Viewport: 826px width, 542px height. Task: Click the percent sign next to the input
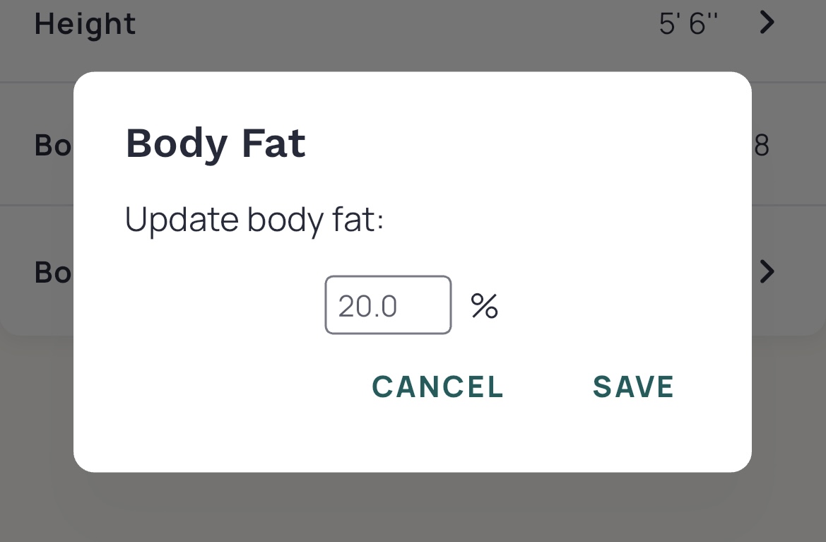point(484,305)
